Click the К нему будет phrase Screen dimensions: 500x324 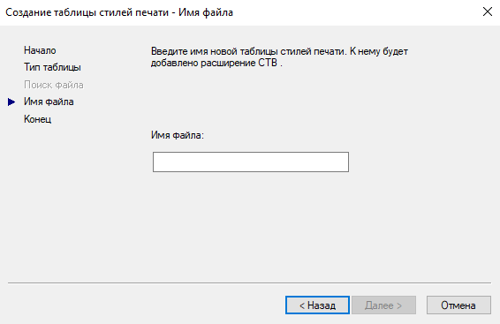[x=378, y=51]
